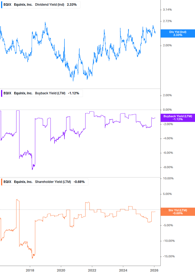Click the -4.00% buyback yield axis label
195x274 pixels.
click(x=168, y=138)
